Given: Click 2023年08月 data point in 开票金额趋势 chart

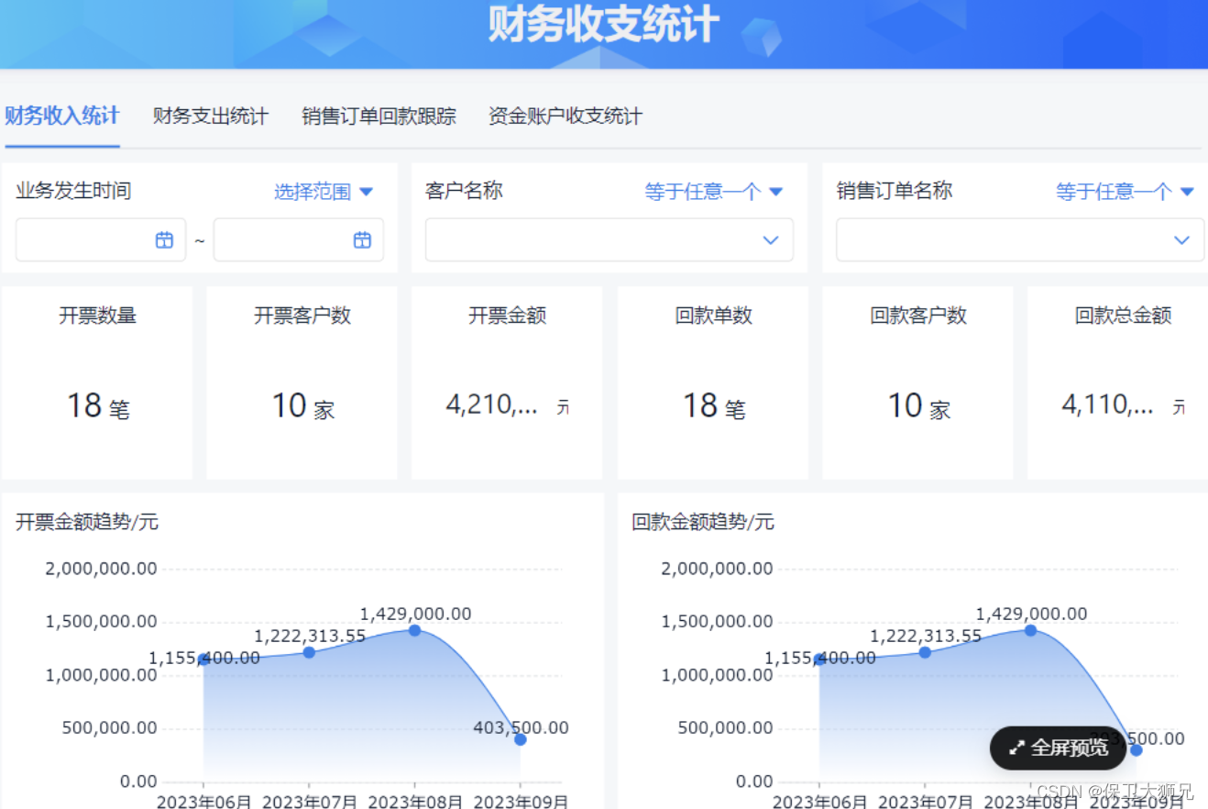Looking at the screenshot, I should (x=414, y=630).
